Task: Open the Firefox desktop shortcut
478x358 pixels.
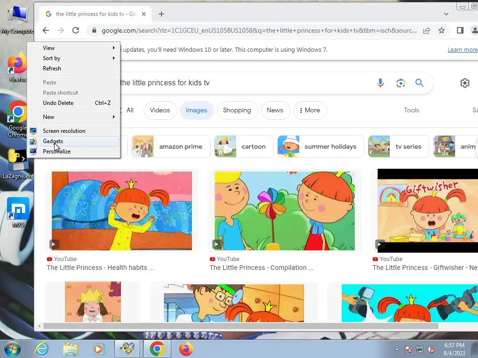Action: (17, 67)
